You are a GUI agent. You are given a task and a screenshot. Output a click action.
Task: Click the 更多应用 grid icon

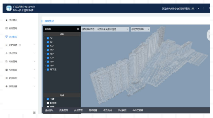click(x=6, y=78)
